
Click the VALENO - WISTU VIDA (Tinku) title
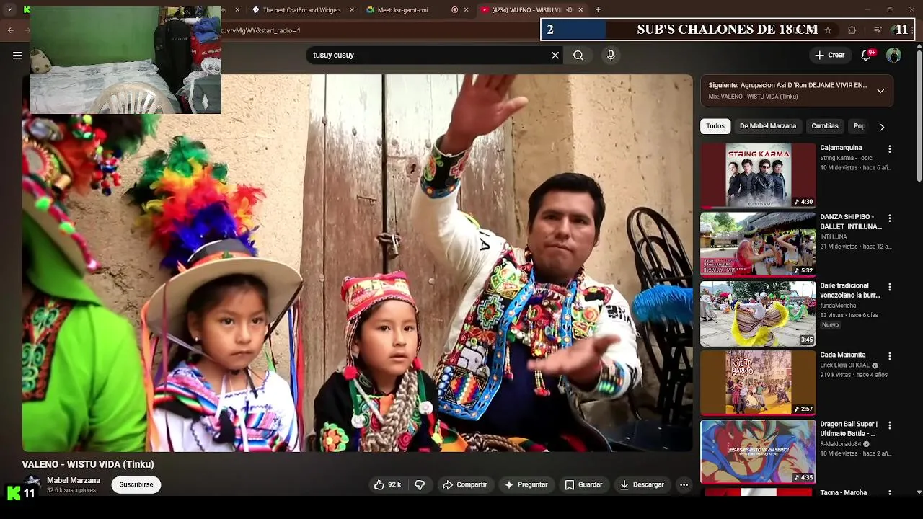click(x=88, y=464)
